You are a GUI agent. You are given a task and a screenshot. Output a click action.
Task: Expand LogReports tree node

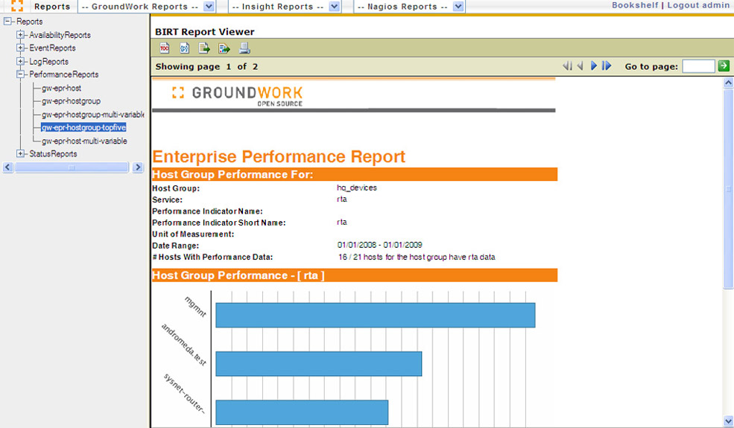(x=20, y=61)
